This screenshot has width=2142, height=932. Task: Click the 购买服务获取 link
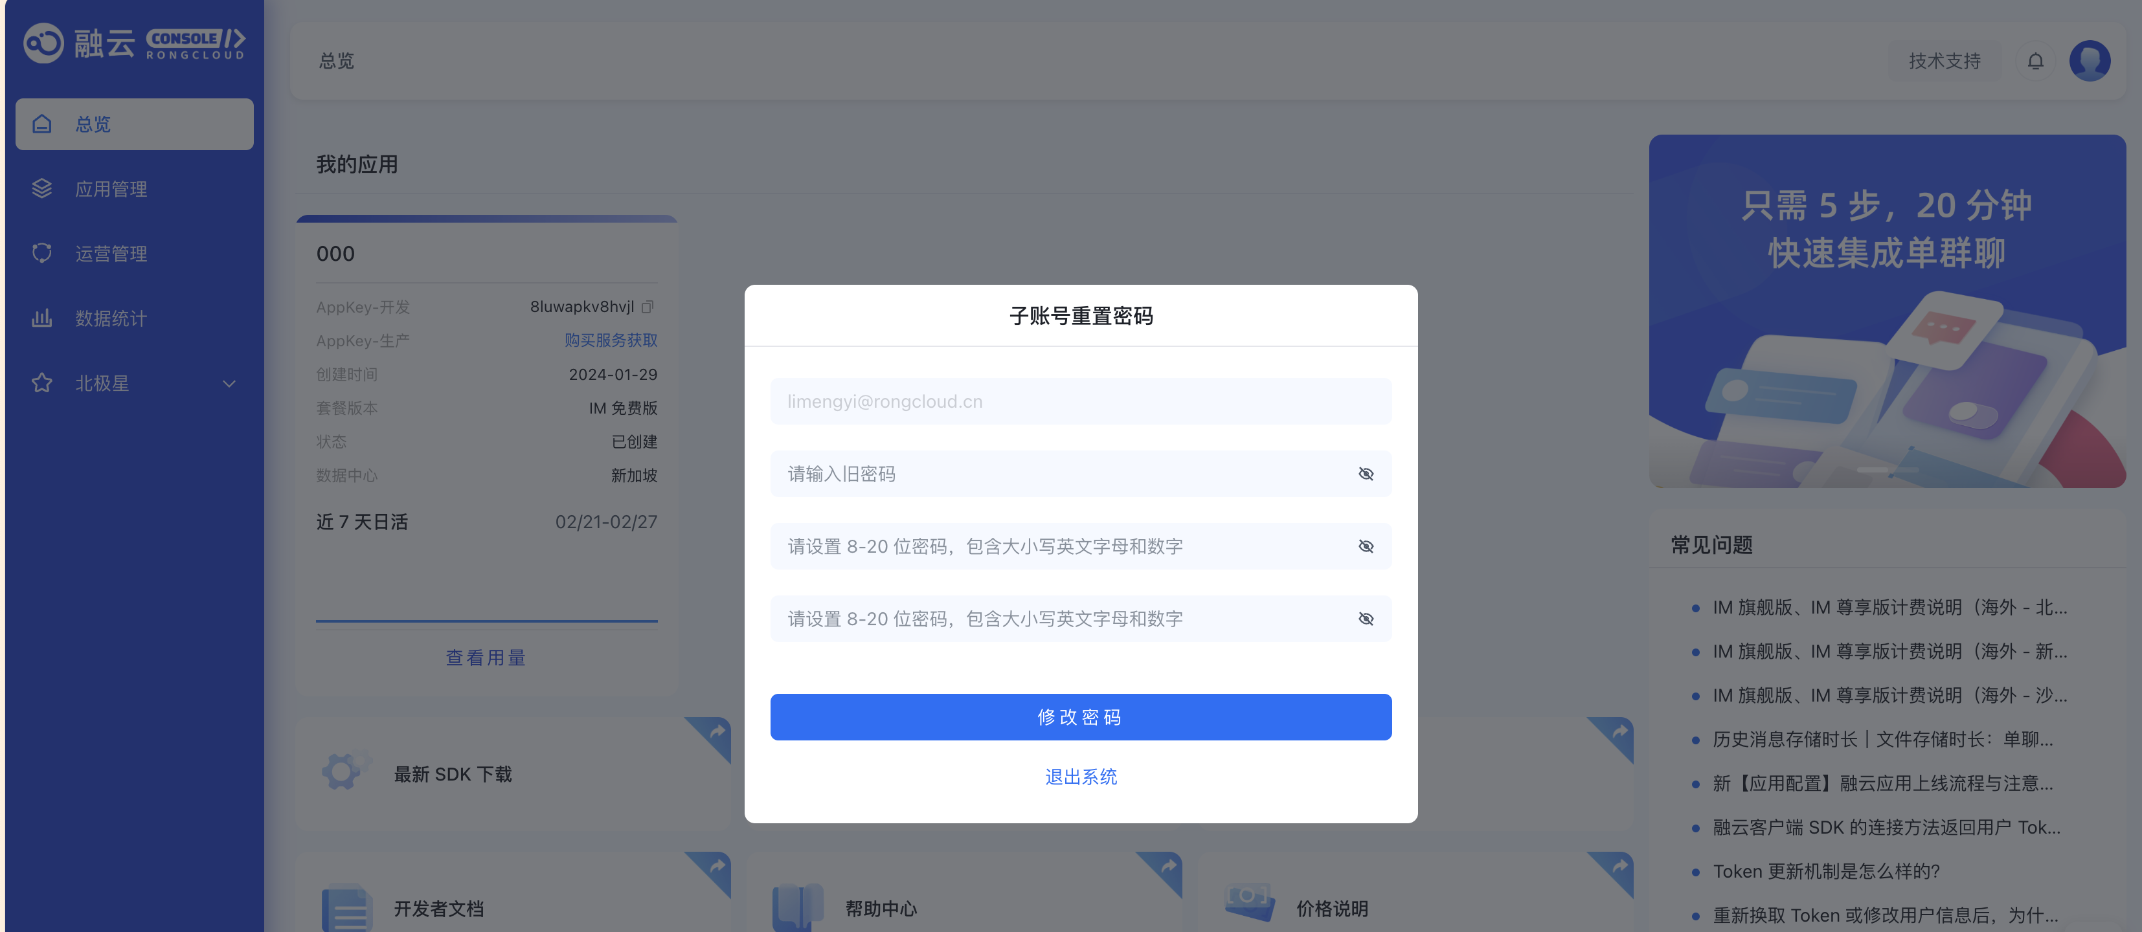tap(611, 340)
